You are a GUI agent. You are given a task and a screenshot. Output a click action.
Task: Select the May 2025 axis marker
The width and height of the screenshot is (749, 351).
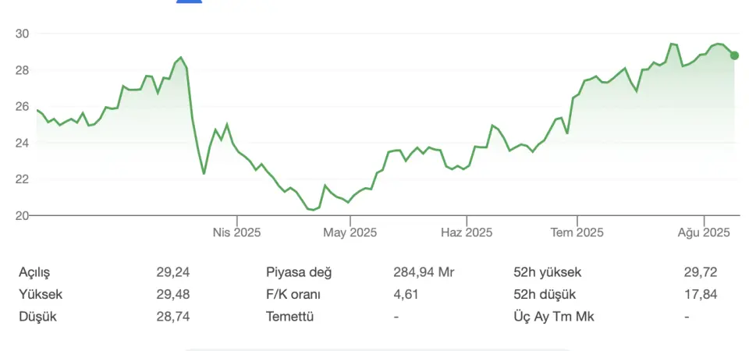click(x=350, y=232)
